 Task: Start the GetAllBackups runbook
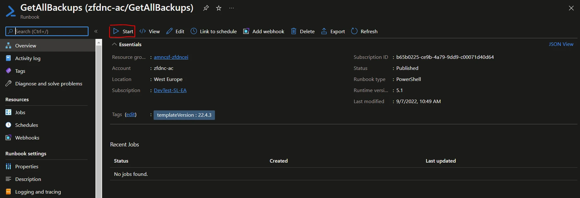coord(123,31)
